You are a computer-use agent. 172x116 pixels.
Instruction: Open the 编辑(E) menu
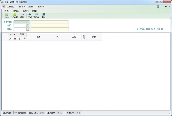click(x=17, y=11)
